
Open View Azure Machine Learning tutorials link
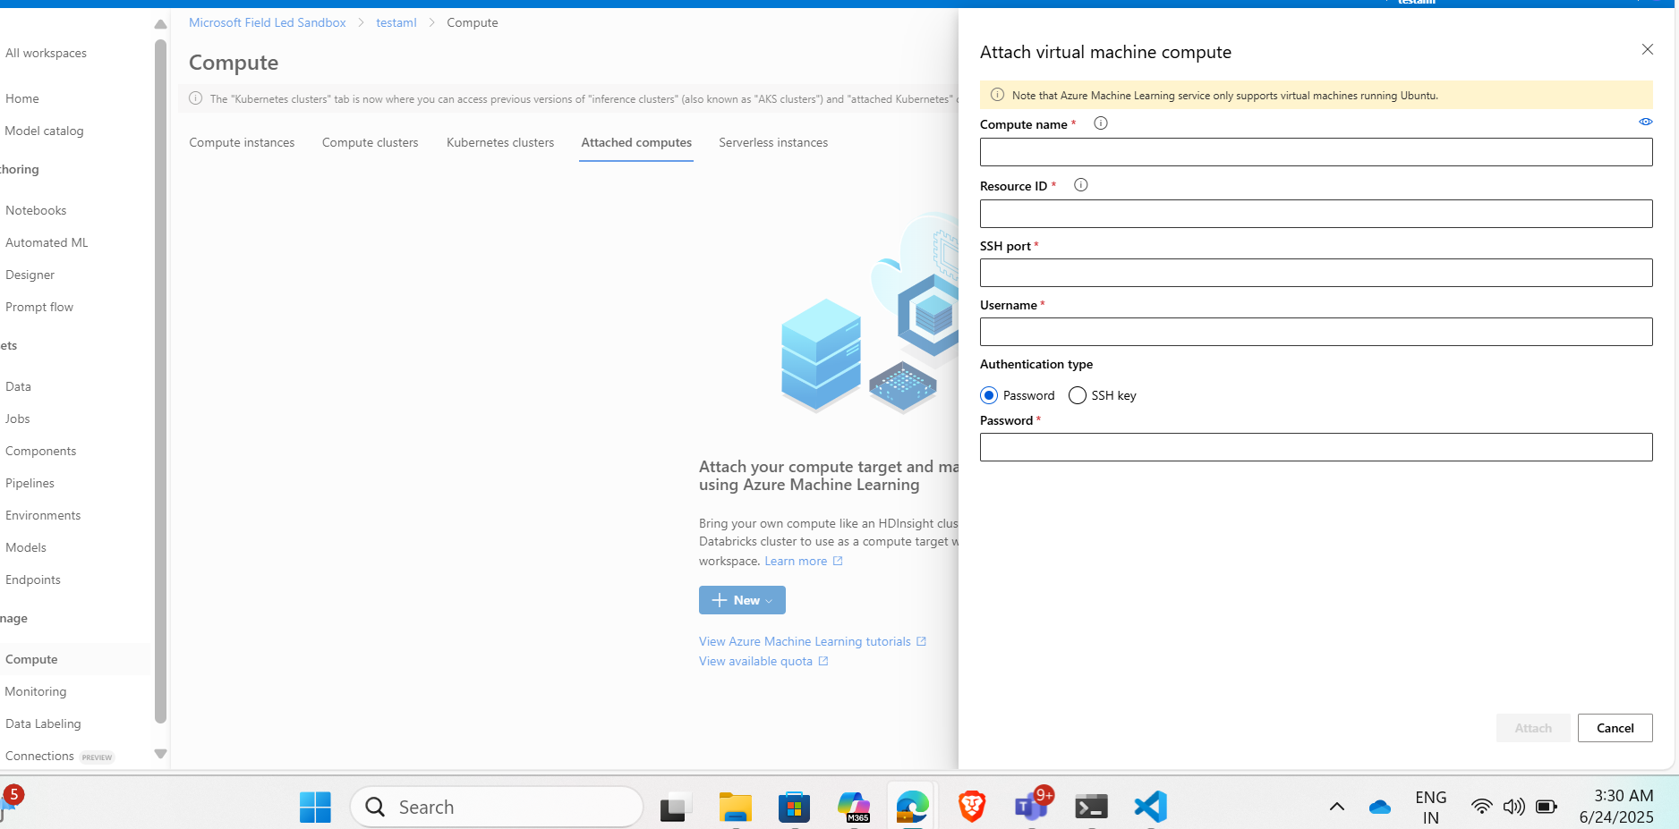coord(813,641)
